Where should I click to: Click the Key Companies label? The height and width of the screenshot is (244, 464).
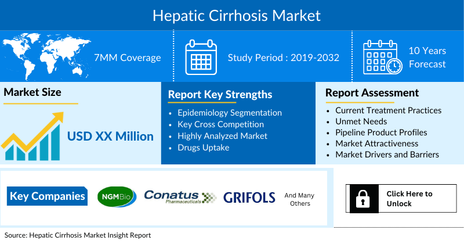[48, 196]
